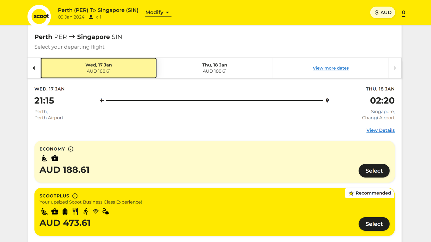The image size is (431, 242).
Task: Click 'Select your departing flight' text
Action: click(x=69, y=47)
